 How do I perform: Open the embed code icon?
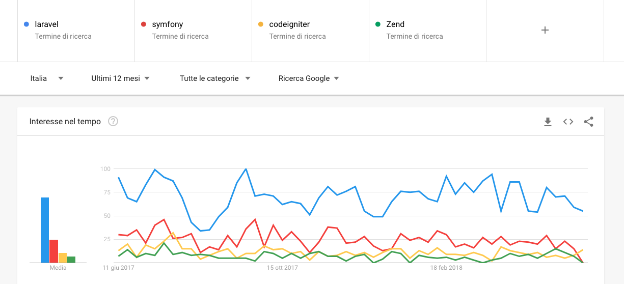(x=568, y=122)
